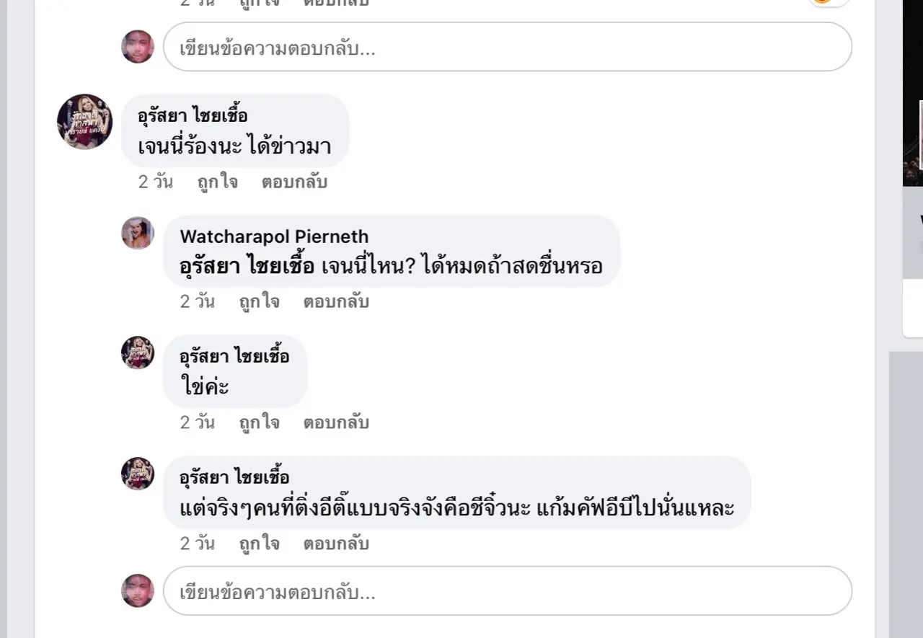Like the last แต่จริงๆ comment
Image resolution: width=923 pixels, height=638 pixels.
260,544
